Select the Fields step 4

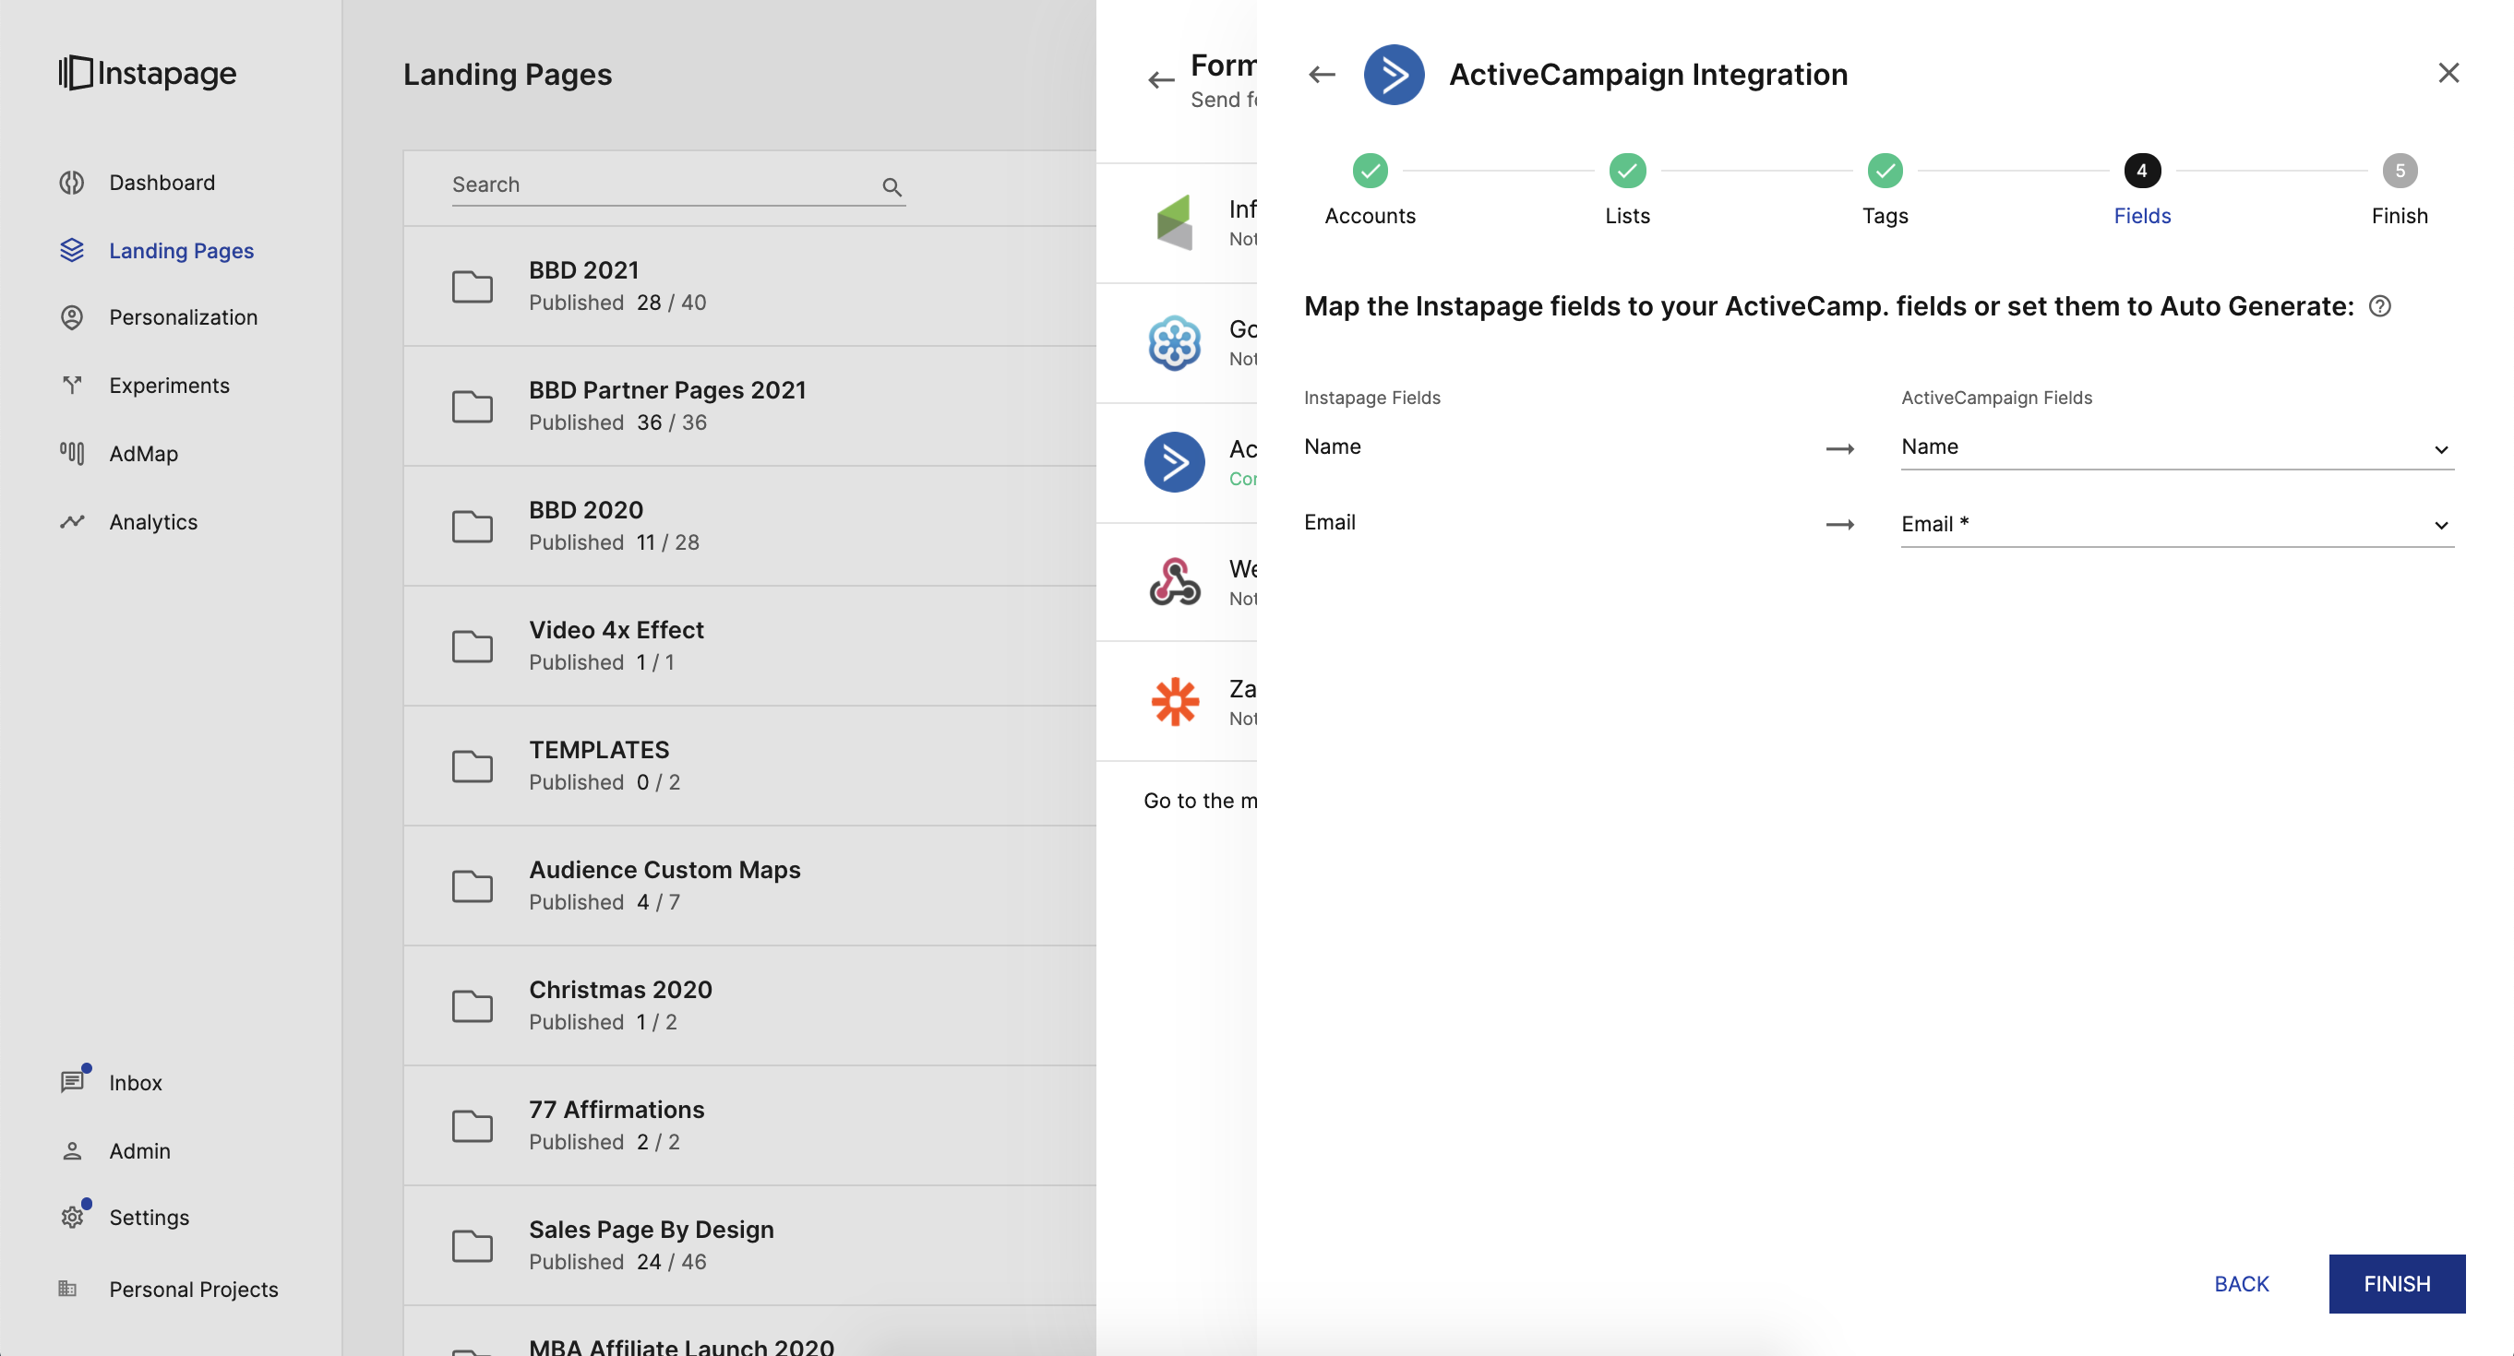coord(2142,189)
